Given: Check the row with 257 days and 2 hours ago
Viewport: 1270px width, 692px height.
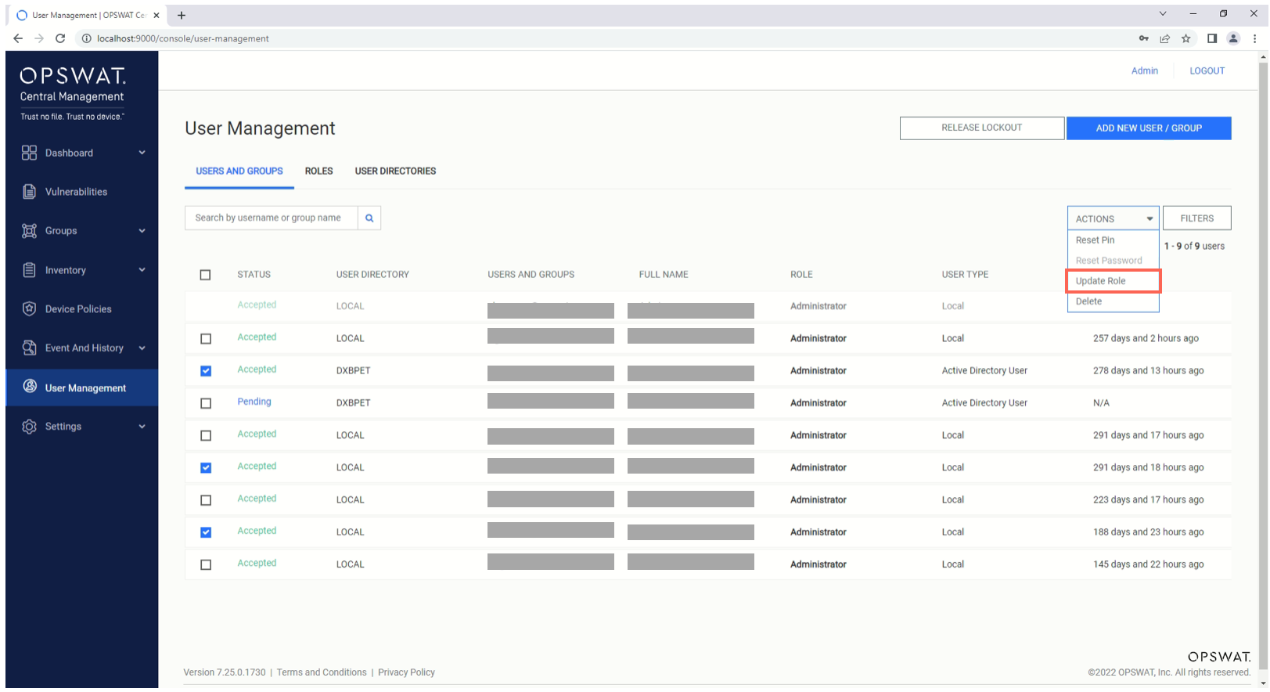Looking at the screenshot, I should (x=206, y=339).
